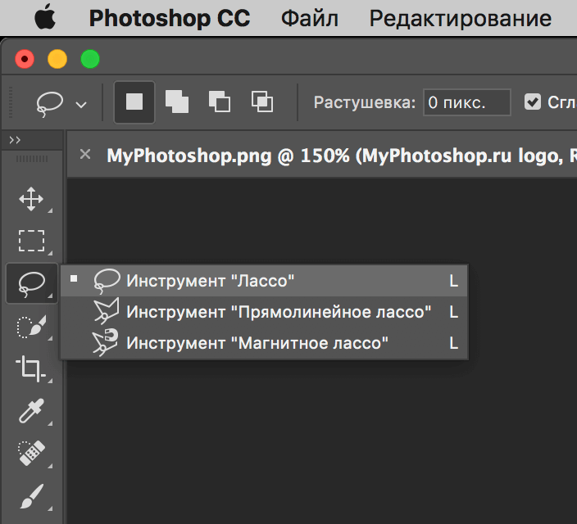Click the Intersect with selection button
The width and height of the screenshot is (577, 524).
[x=262, y=102]
